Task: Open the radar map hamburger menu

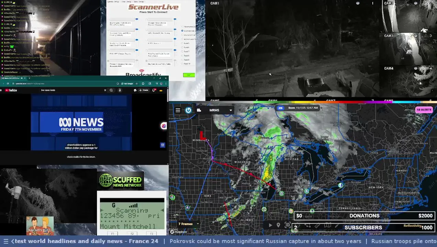Action: 178,110
